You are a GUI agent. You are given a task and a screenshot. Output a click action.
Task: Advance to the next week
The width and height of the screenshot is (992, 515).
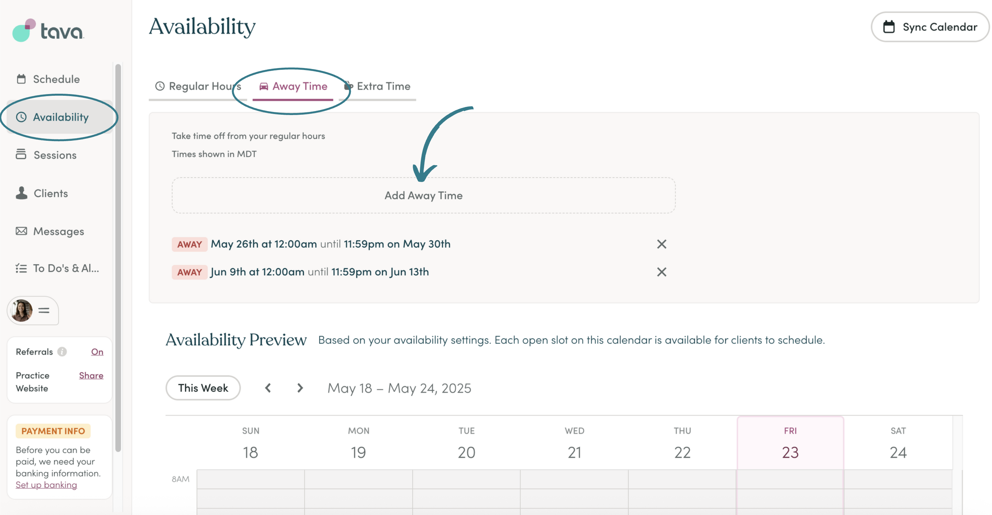[300, 388]
